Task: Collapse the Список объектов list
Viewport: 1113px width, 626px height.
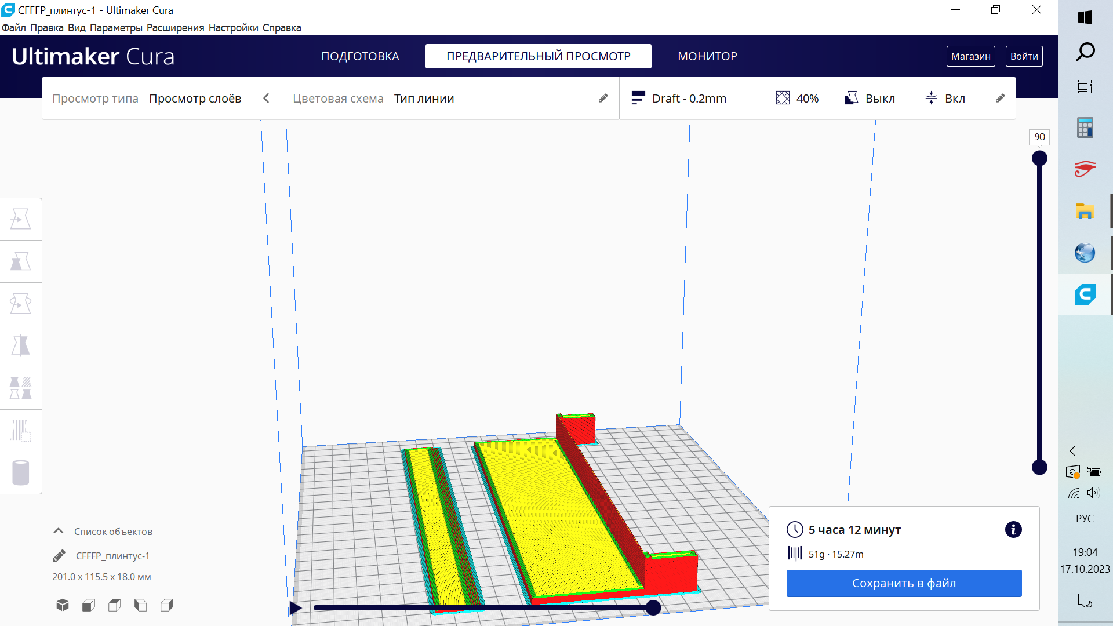Action: (x=59, y=531)
